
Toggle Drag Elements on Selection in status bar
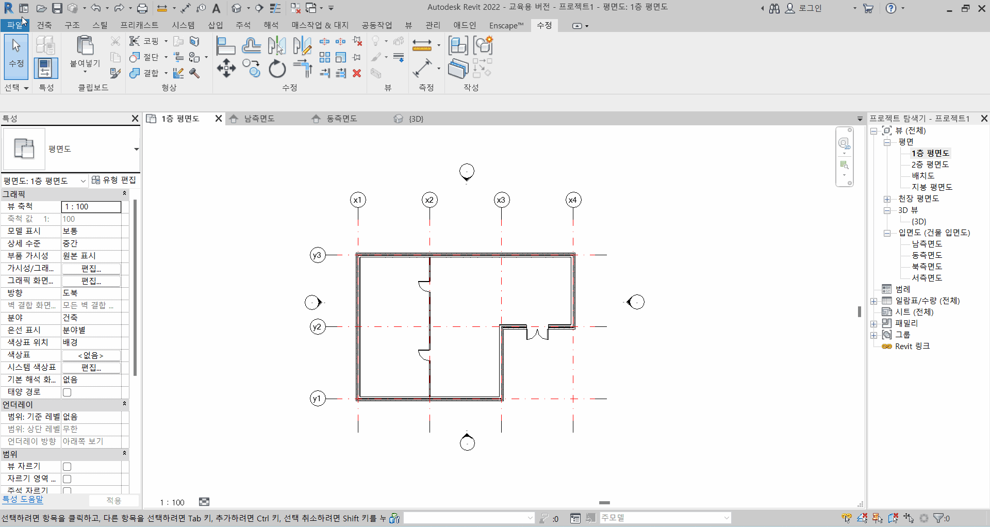909,518
